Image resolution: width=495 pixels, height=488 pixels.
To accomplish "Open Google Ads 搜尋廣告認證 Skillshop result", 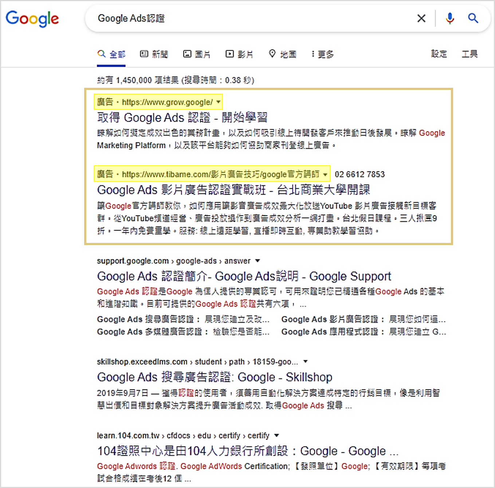I will coord(215,377).
